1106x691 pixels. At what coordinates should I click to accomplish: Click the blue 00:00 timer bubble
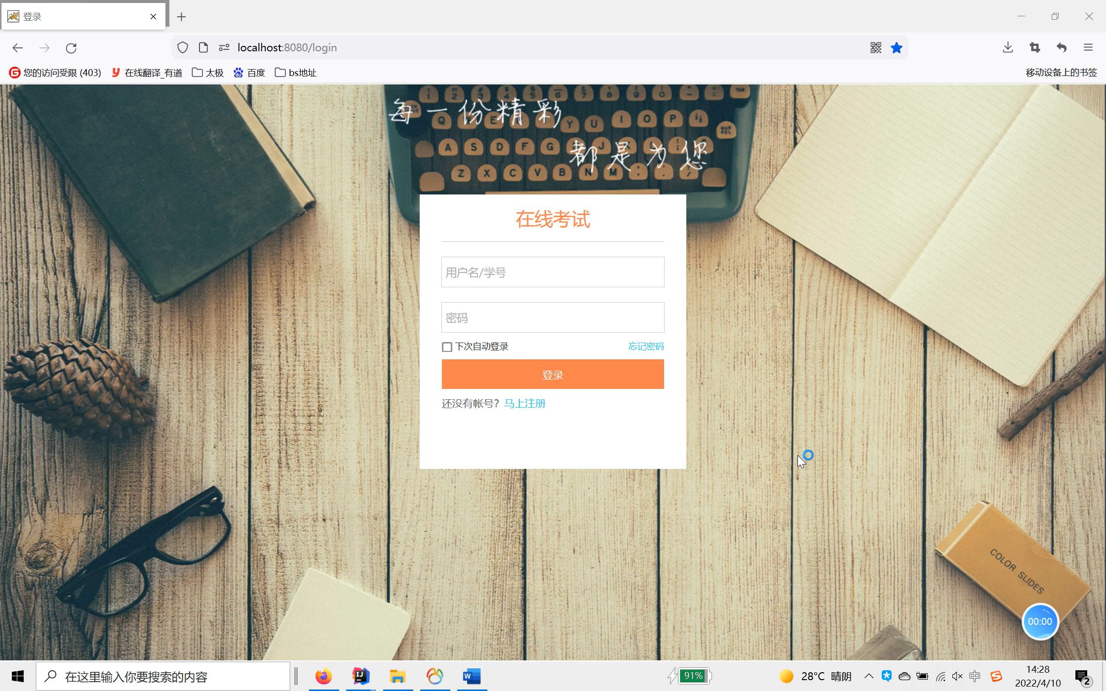coord(1040,621)
